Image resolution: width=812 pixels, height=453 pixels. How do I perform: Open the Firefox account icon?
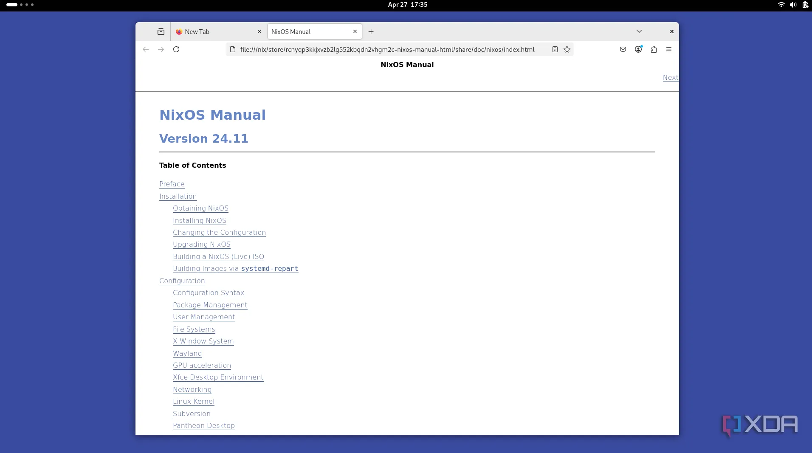click(x=638, y=49)
